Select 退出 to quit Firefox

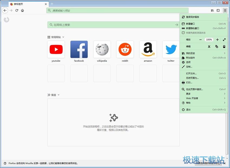click(x=204, y=110)
